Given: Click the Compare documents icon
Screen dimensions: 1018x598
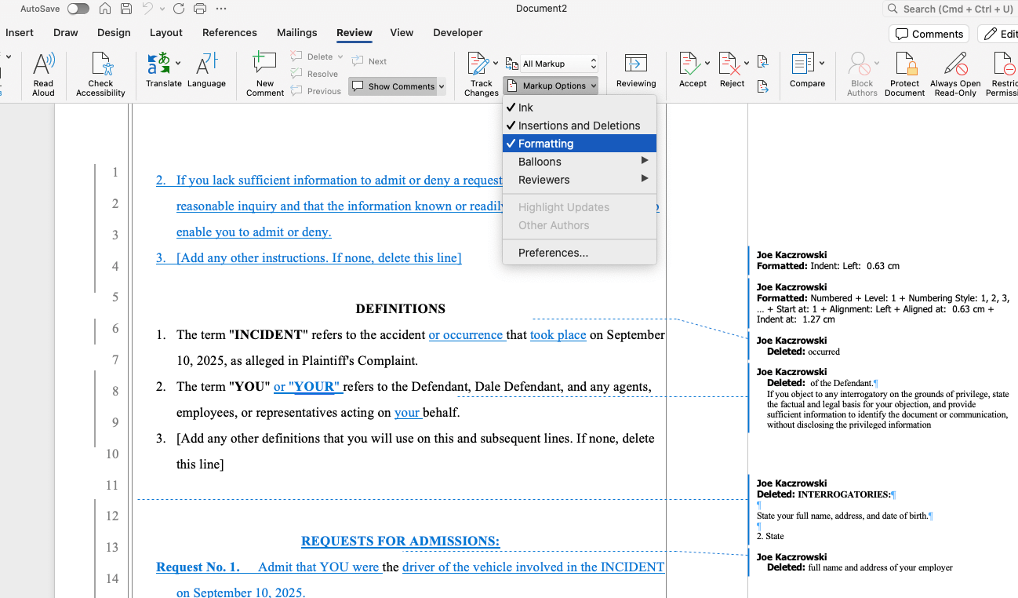Looking at the screenshot, I should [x=802, y=67].
